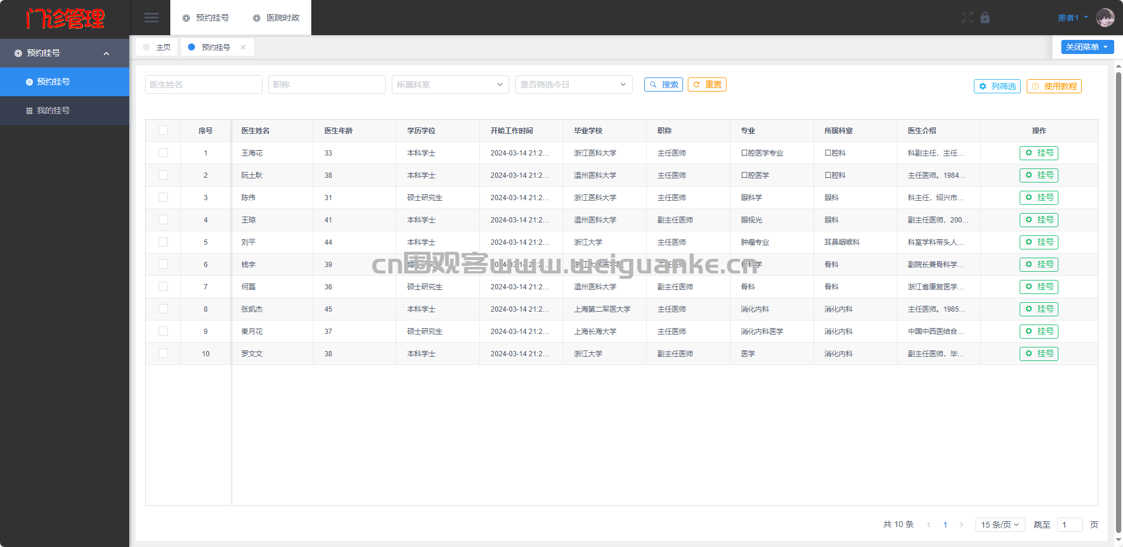The width and height of the screenshot is (1123, 547).
Task: Click 挂号 for doctor 何磊
Action: click(1039, 287)
